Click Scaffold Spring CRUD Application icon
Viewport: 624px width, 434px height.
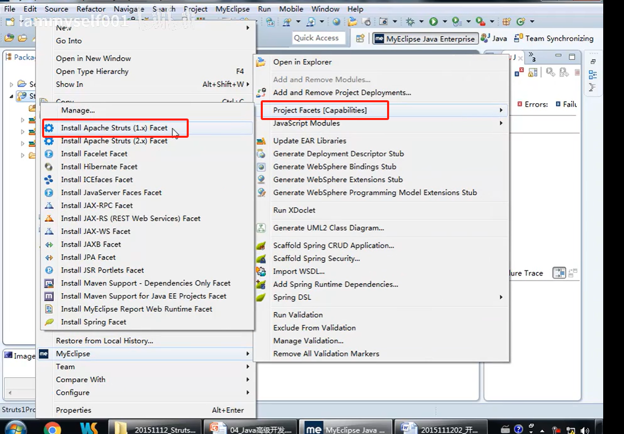tap(261, 246)
